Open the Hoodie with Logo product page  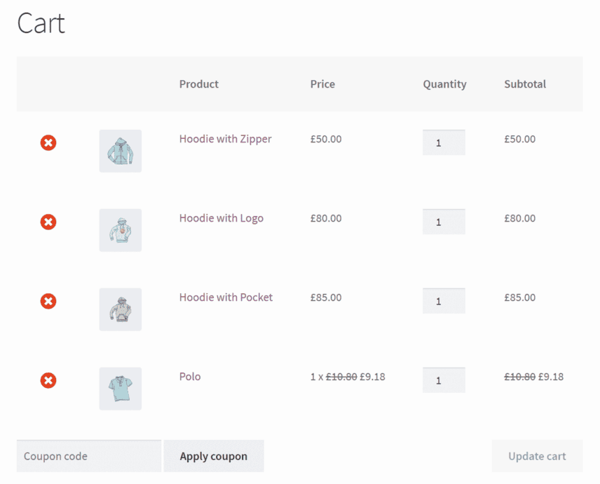[221, 218]
